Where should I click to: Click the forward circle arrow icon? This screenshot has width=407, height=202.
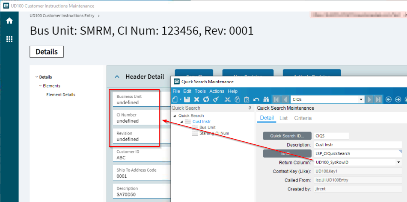398,100
